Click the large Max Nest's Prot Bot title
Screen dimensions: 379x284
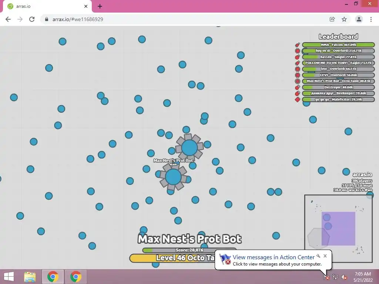tap(189, 239)
